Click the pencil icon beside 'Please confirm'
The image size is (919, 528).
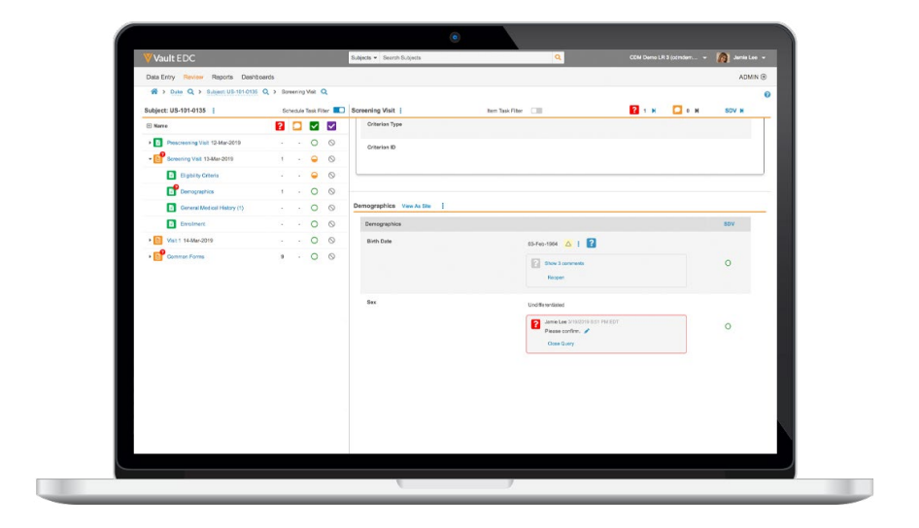[x=587, y=331]
